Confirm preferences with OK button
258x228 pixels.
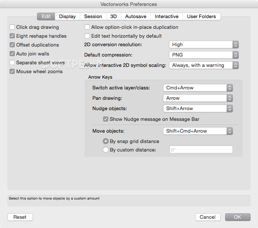point(238,217)
